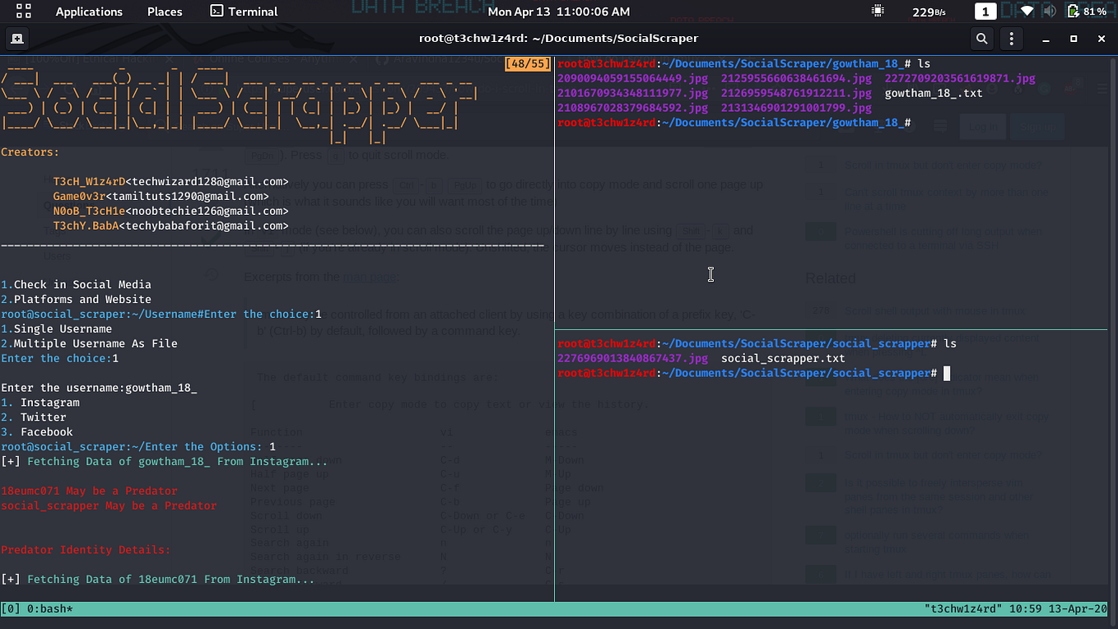Click the speaker volume icon in the system tray
Screen dimensions: 1118x629
(1049, 12)
